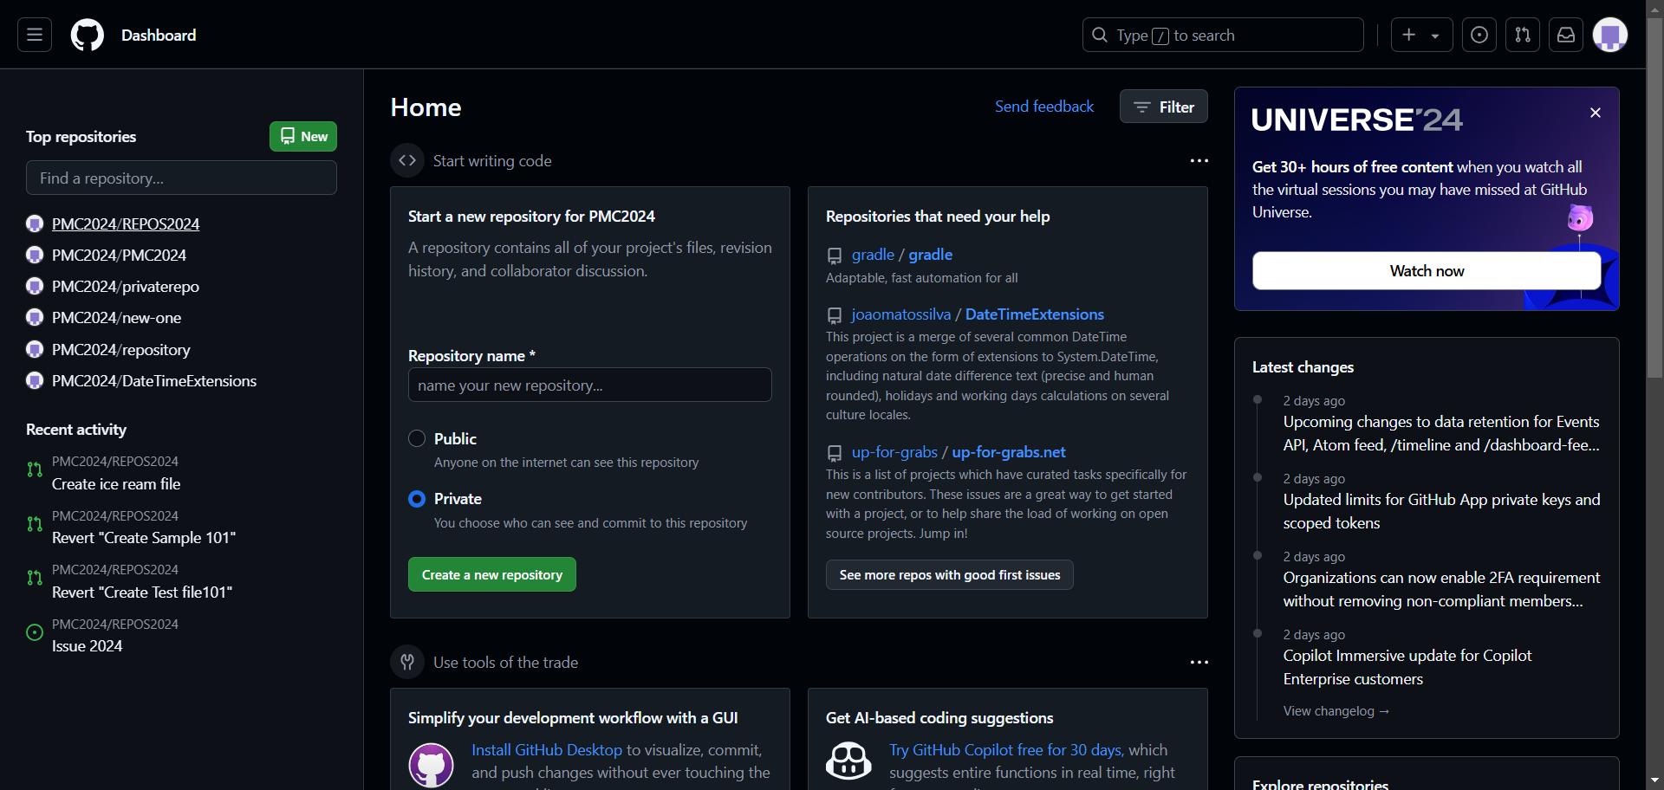Viewport: 1664px width, 790px height.
Task: Check your notifications inbox icon
Action: click(x=1565, y=35)
